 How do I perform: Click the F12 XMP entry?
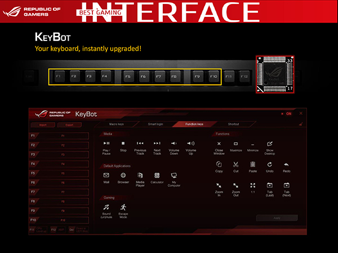[x=57, y=230]
